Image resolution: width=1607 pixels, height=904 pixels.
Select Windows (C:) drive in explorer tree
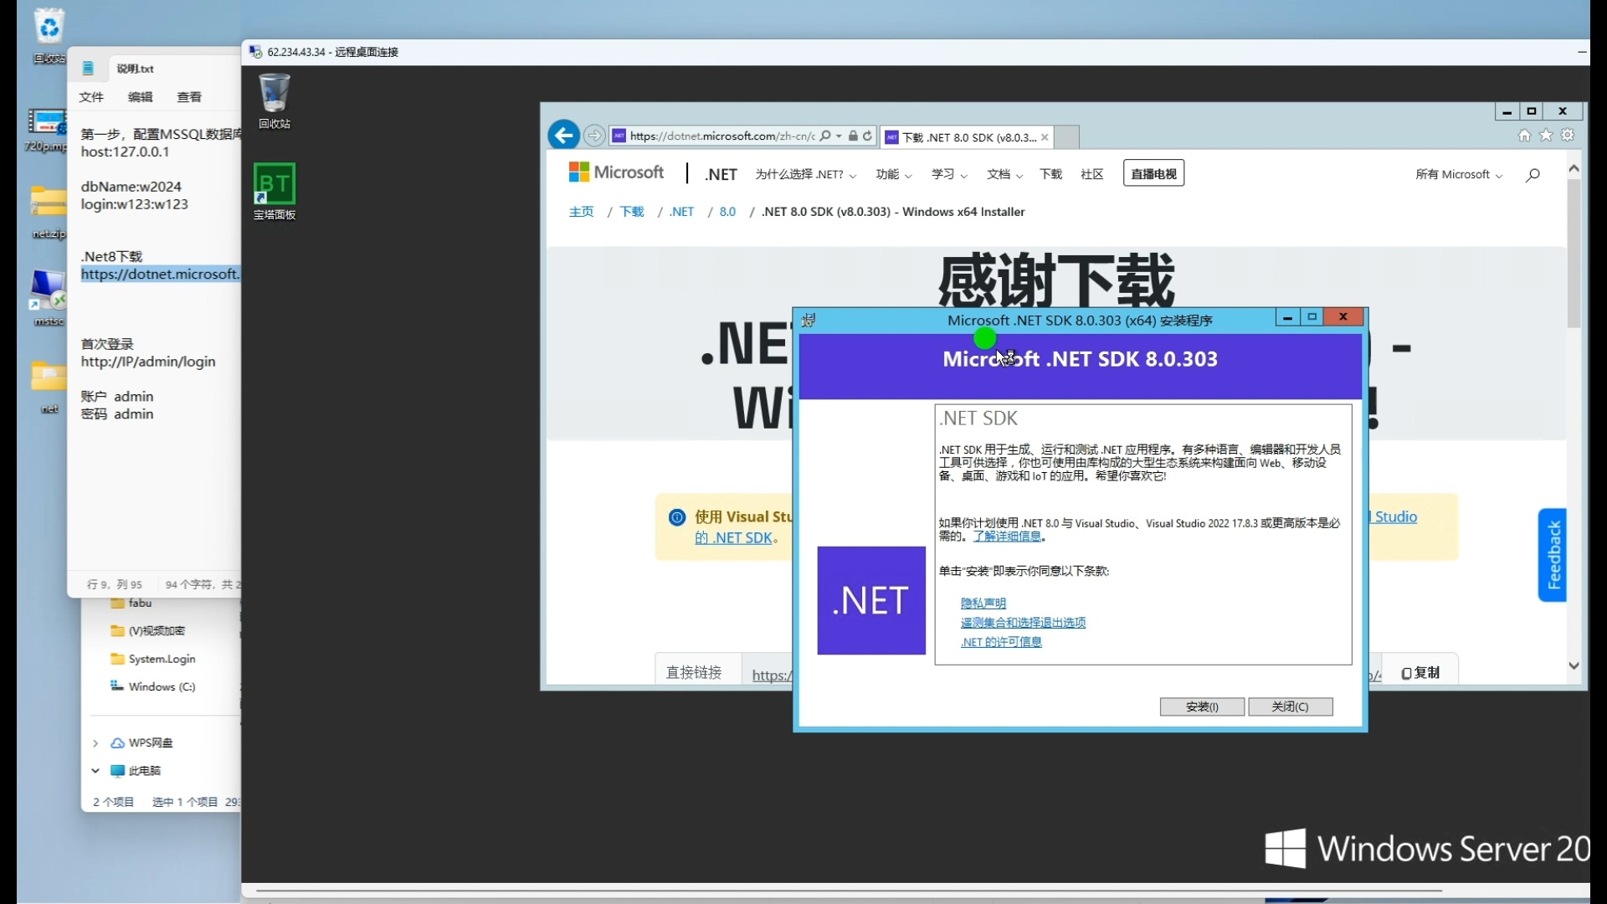pos(153,686)
